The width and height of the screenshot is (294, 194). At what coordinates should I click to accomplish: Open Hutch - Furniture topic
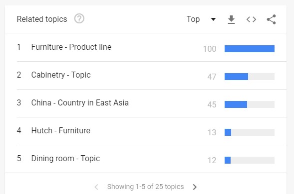point(61,131)
